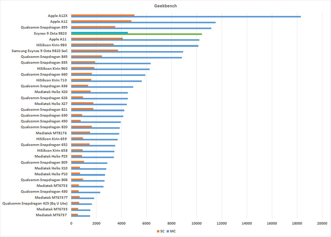The width and height of the screenshot is (331, 237).
Task: Click the Apple A11 orange SC bar
Action: point(97,38)
